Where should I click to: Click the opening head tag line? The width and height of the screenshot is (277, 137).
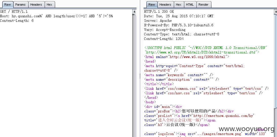[x=150, y=61]
